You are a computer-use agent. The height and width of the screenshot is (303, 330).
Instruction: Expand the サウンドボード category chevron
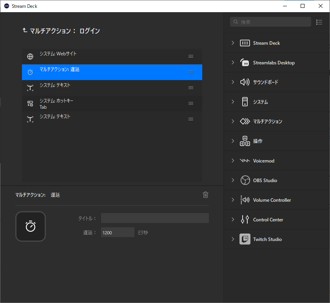pos(233,82)
